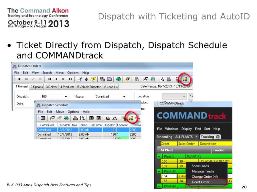The image size is (257, 192).
Task: Open the Find menu in COMMANDtrack
Action: coord(198,129)
